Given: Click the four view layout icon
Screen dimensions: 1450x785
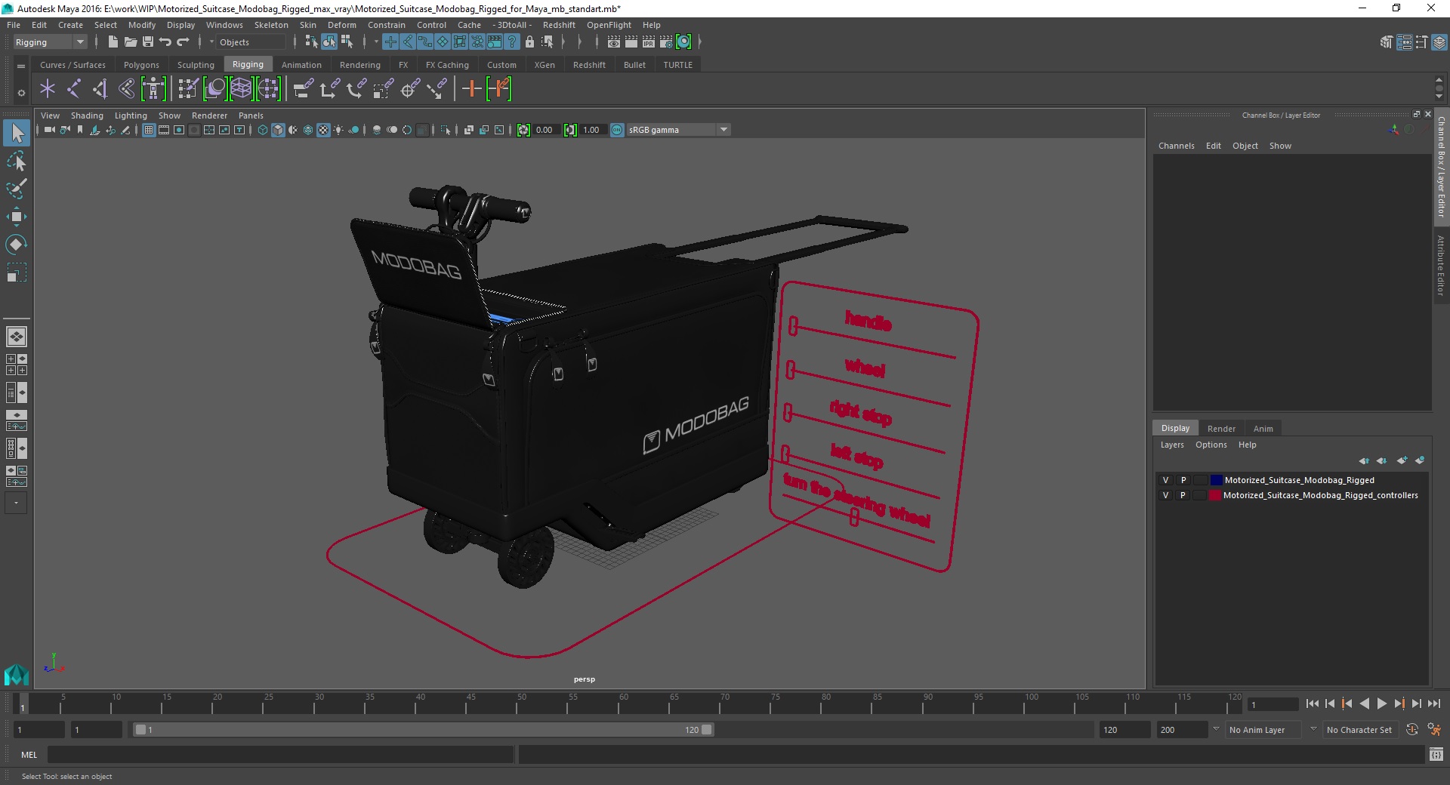Looking at the screenshot, I should (16, 365).
